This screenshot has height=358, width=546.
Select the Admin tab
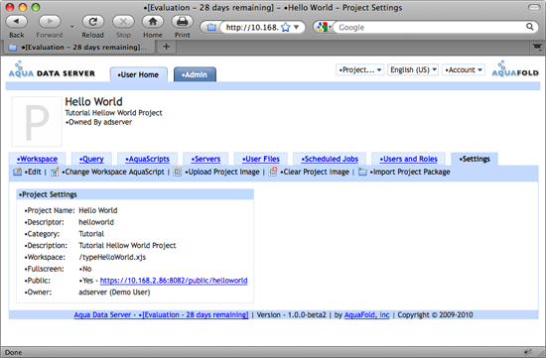(x=195, y=74)
